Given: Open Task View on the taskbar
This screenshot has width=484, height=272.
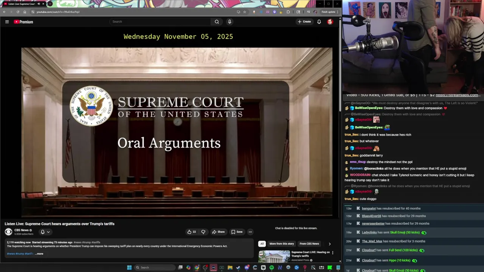Looking at the screenshot, I should click(180, 267).
